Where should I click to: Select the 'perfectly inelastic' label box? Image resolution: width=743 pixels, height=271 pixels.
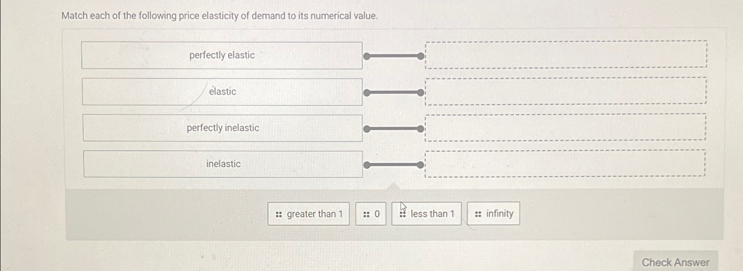click(x=222, y=128)
